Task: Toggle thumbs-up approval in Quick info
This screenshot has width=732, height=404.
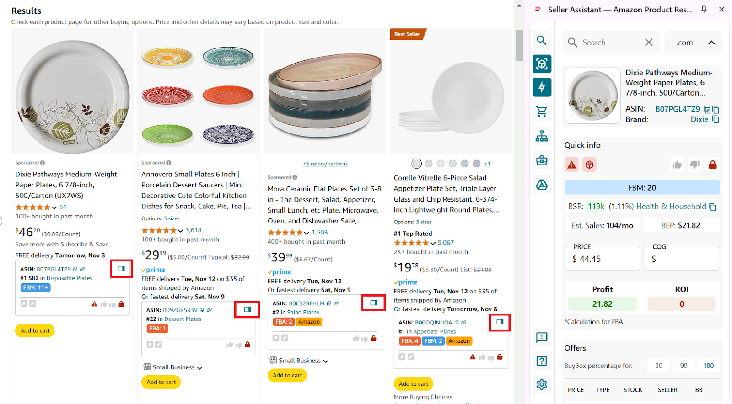Action: 677,165
